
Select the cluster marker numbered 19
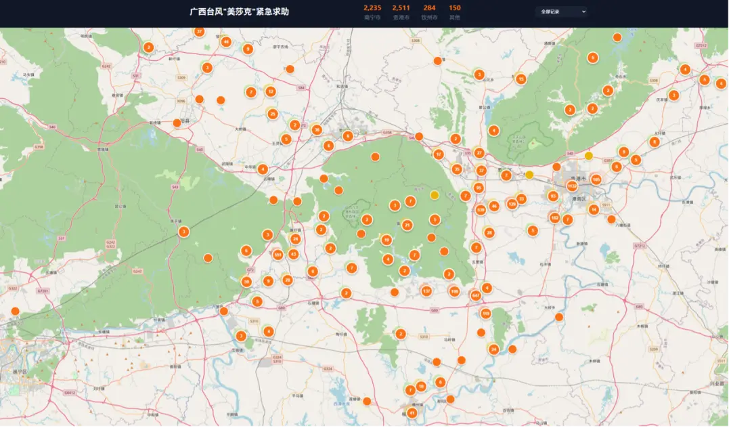click(387, 241)
